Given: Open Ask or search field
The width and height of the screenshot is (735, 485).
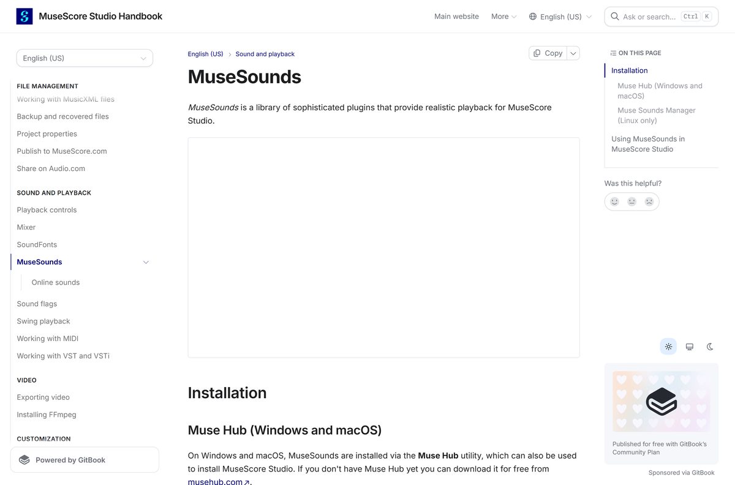Looking at the screenshot, I should coord(661,17).
